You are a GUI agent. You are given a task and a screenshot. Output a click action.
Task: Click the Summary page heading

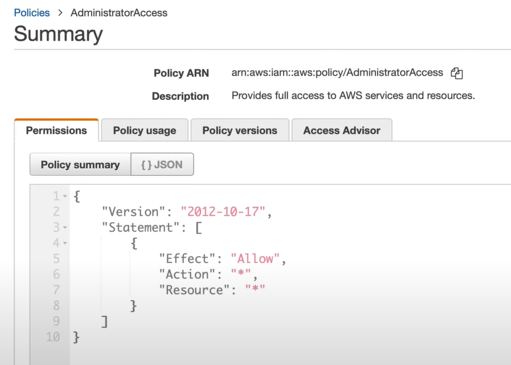coord(58,34)
